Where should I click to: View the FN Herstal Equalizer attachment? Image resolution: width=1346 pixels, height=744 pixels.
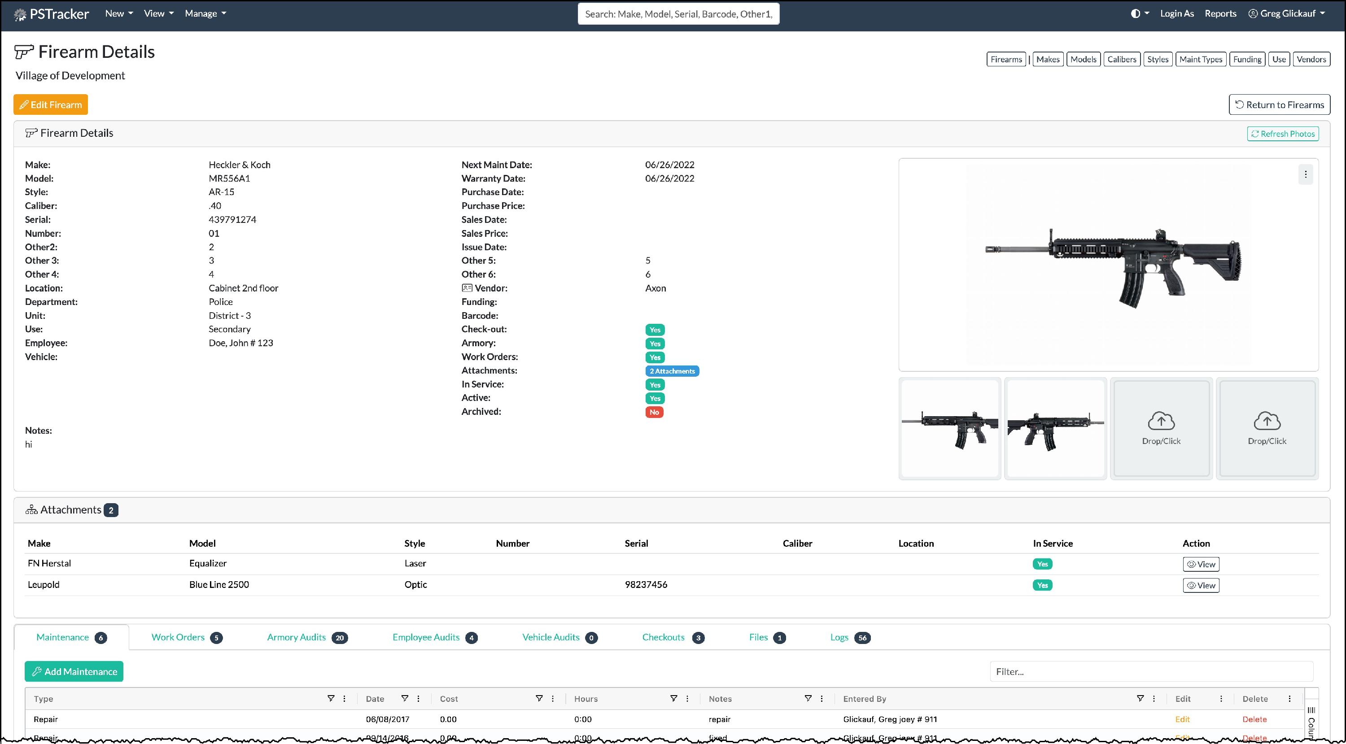pos(1201,565)
